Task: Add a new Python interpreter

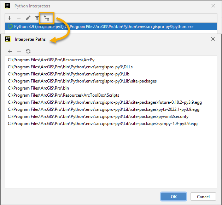Action: click(x=10, y=18)
